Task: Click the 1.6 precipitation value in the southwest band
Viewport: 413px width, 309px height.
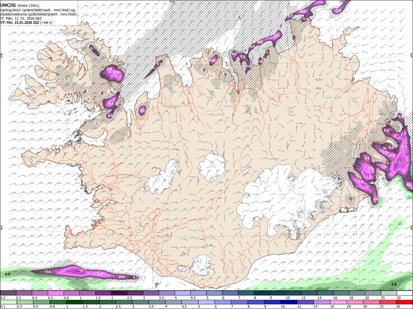Action: click(x=80, y=271)
